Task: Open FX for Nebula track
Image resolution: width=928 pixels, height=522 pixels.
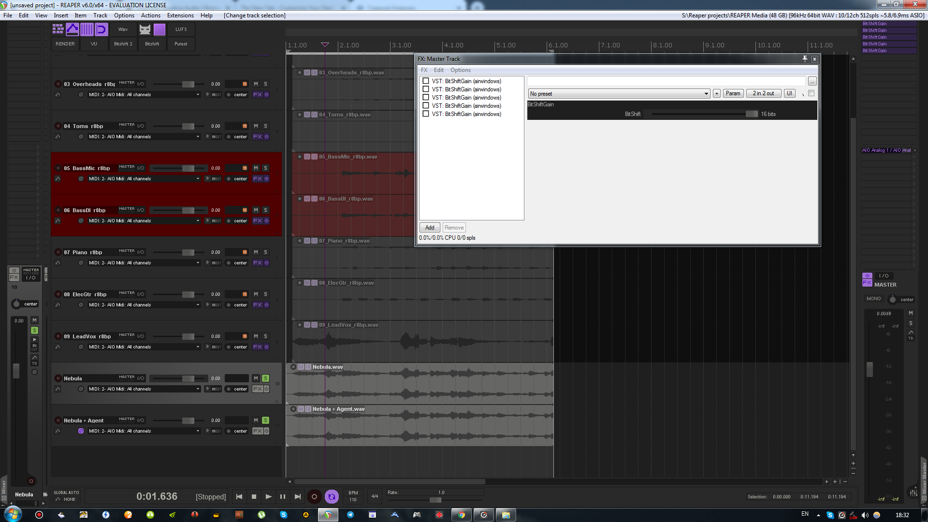Action: tap(257, 389)
